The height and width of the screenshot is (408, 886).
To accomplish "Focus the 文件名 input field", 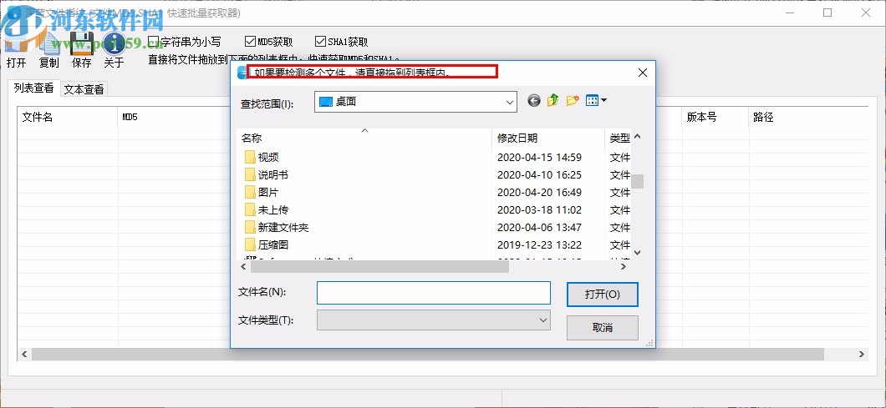I will point(434,292).
